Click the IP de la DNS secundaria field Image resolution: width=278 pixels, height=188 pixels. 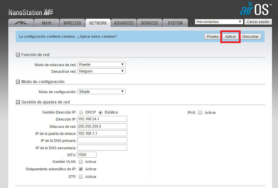(102, 148)
